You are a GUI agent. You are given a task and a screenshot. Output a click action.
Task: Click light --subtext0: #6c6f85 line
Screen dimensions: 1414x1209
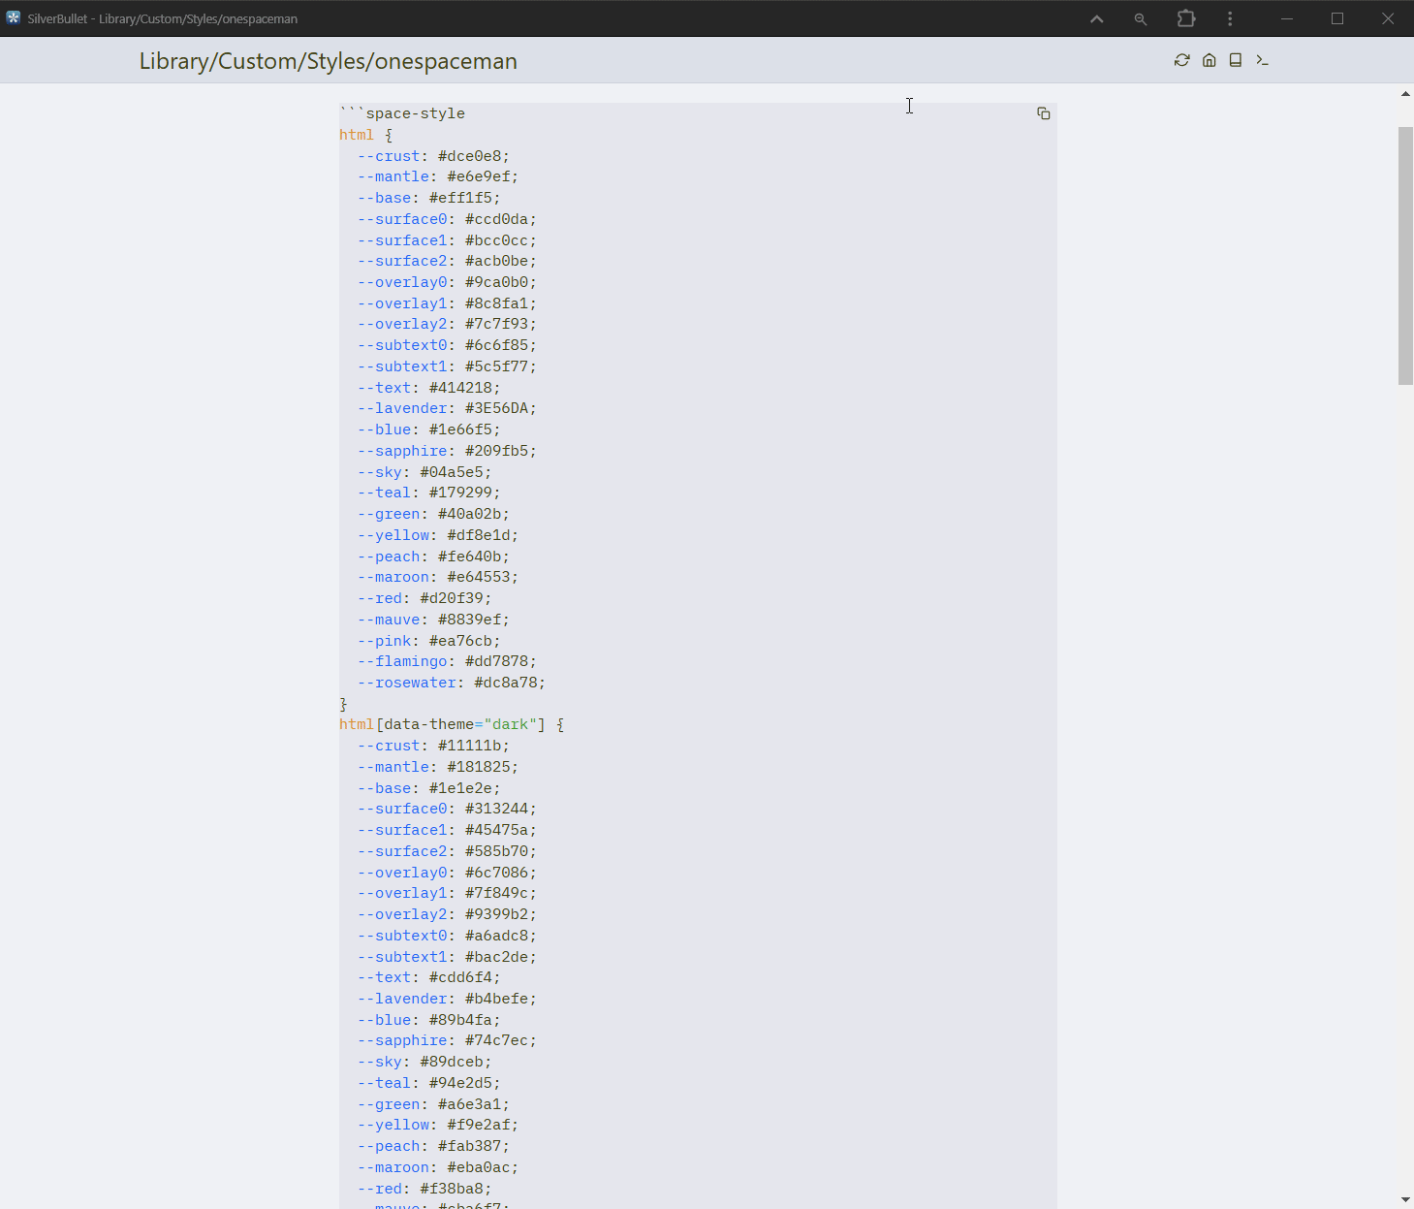(x=447, y=345)
